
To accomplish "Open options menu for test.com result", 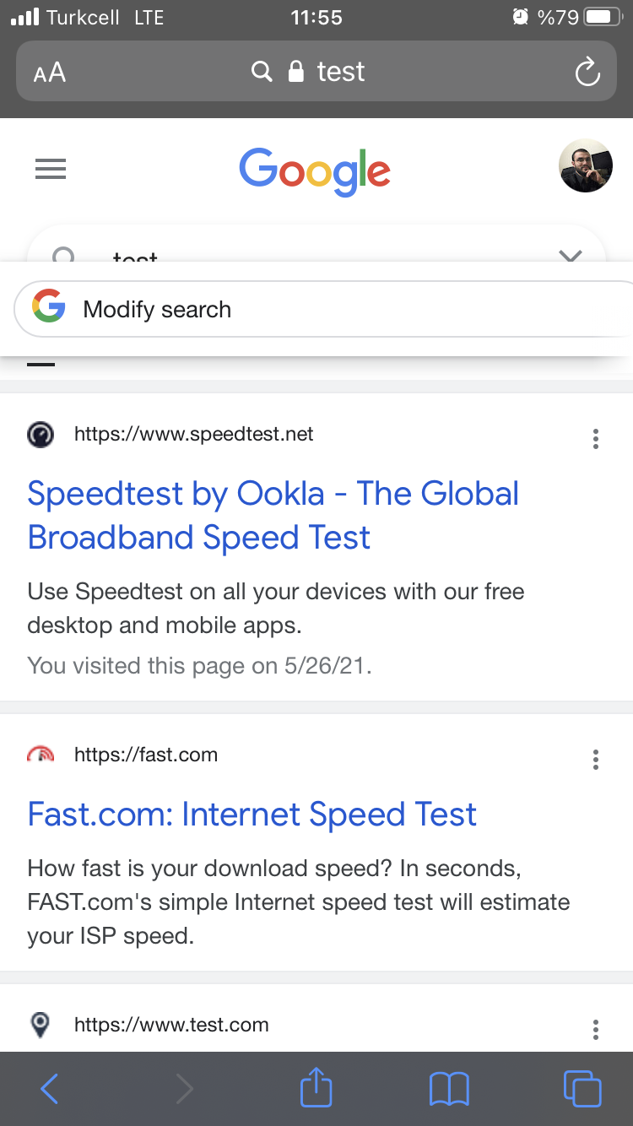I will (x=596, y=1029).
